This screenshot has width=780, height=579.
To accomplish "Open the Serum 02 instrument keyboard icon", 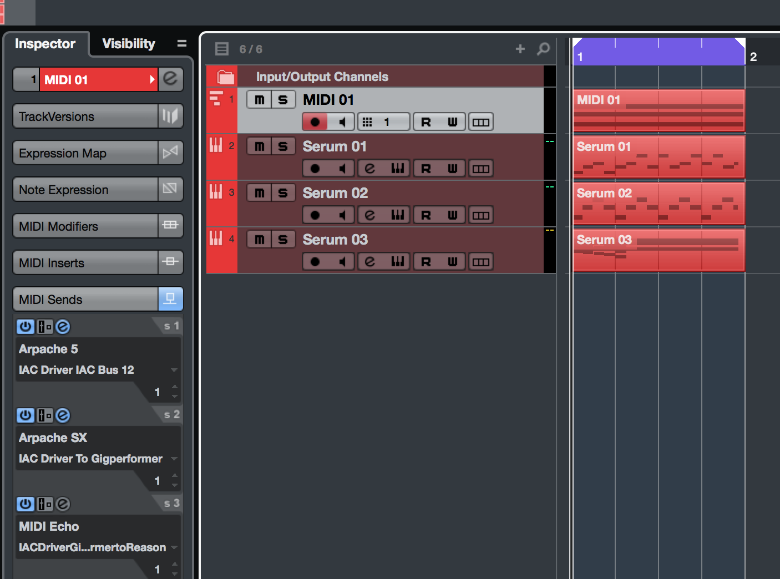I will [397, 215].
